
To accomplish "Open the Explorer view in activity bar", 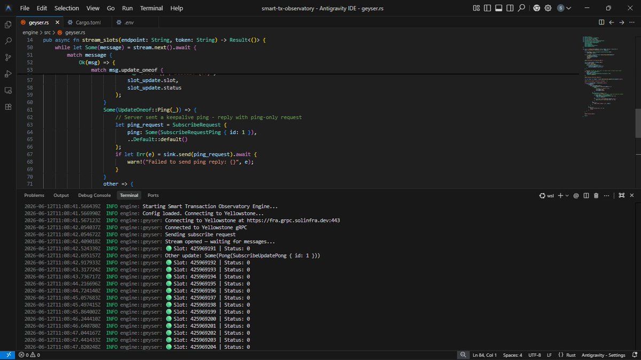I will pyautogui.click(x=8, y=25).
